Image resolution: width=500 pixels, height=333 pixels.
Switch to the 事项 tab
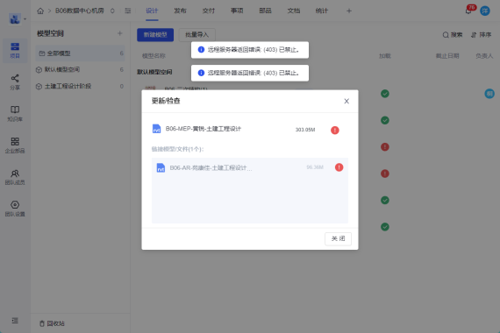pos(237,11)
